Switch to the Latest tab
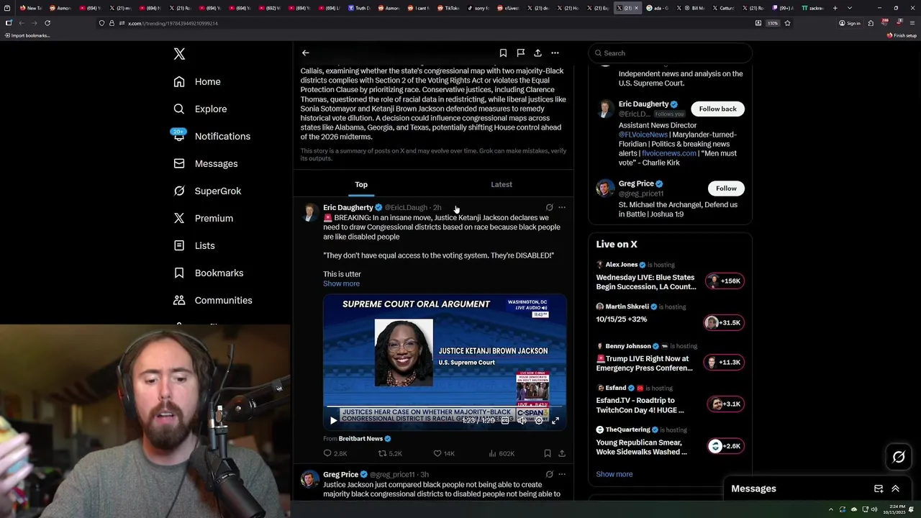Image resolution: width=921 pixels, height=518 pixels. pyautogui.click(x=502, y=185)
